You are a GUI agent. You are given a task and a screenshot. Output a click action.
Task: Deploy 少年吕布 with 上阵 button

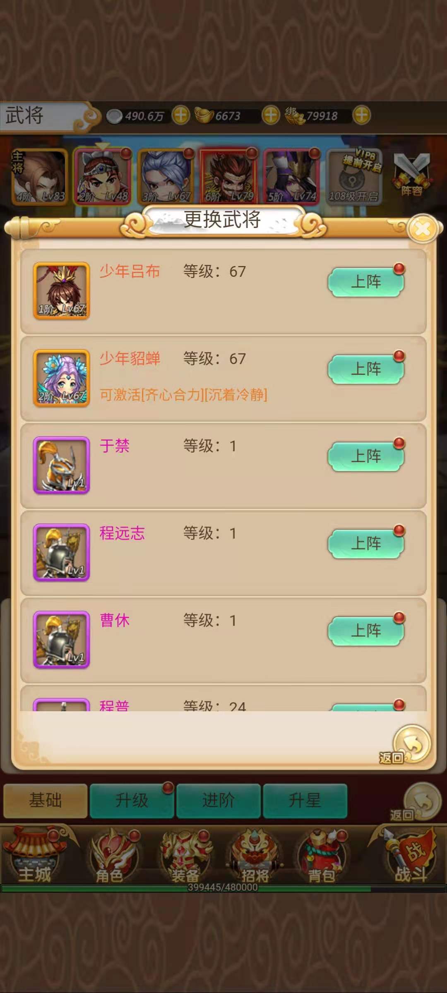[x=366, y=282]
